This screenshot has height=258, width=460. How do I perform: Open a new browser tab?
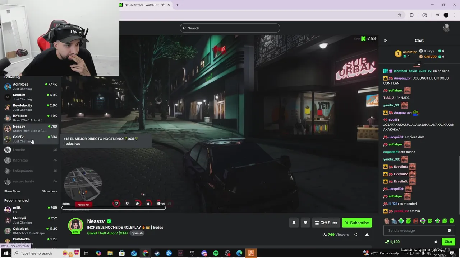point(177,5)
